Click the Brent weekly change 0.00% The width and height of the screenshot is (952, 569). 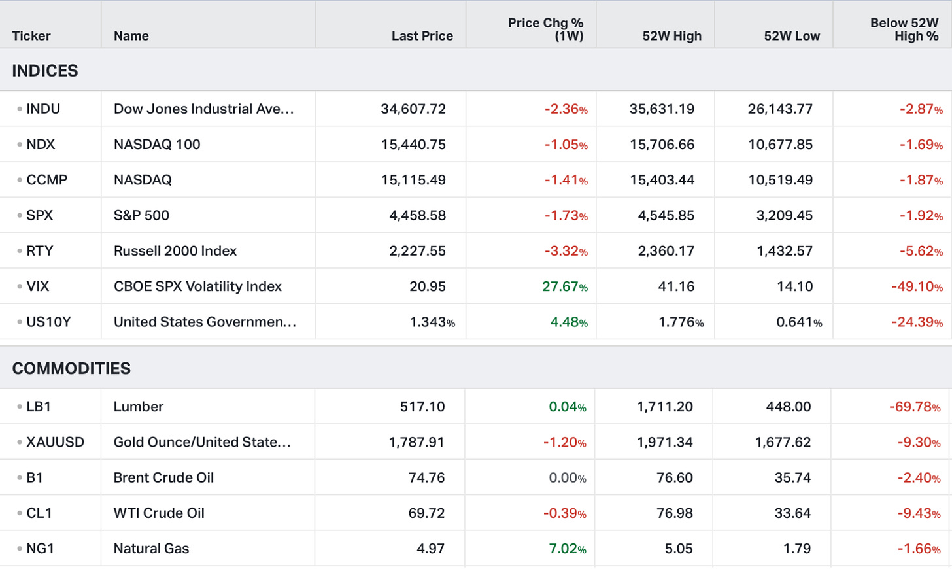[568, 477]
